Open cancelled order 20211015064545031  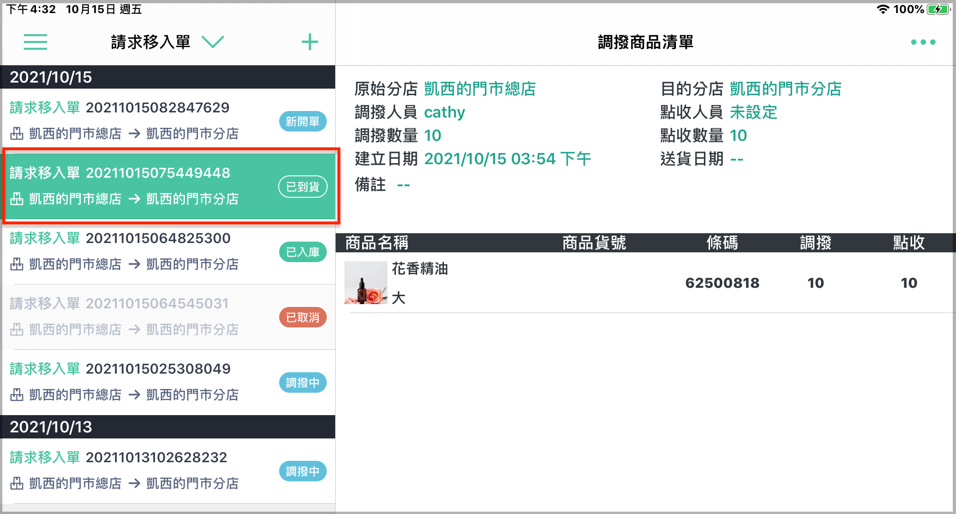(169, 317)
